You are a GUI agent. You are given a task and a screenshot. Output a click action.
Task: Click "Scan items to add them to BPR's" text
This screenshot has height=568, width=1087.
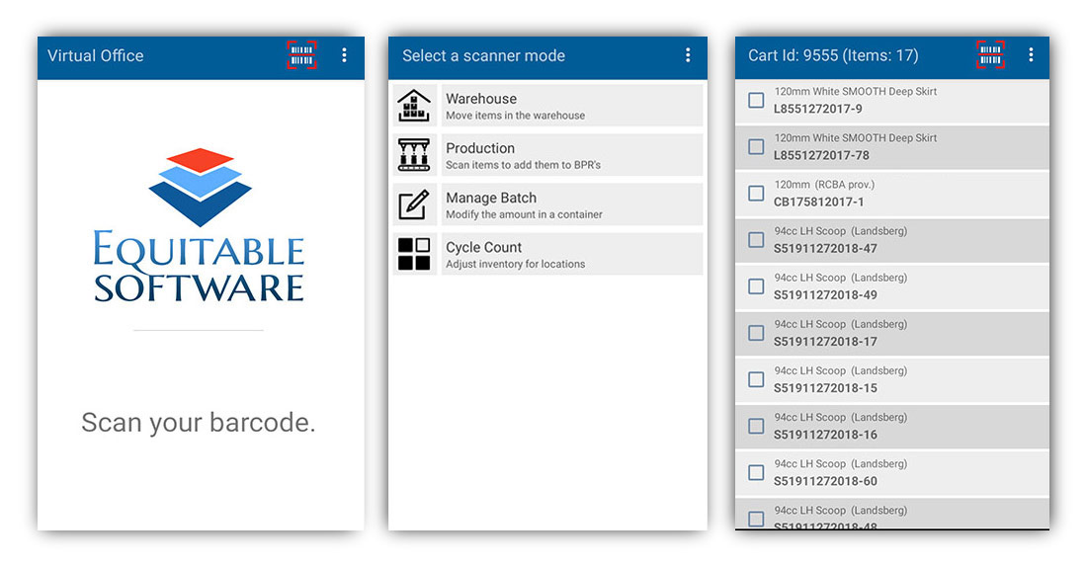point(524,165)
